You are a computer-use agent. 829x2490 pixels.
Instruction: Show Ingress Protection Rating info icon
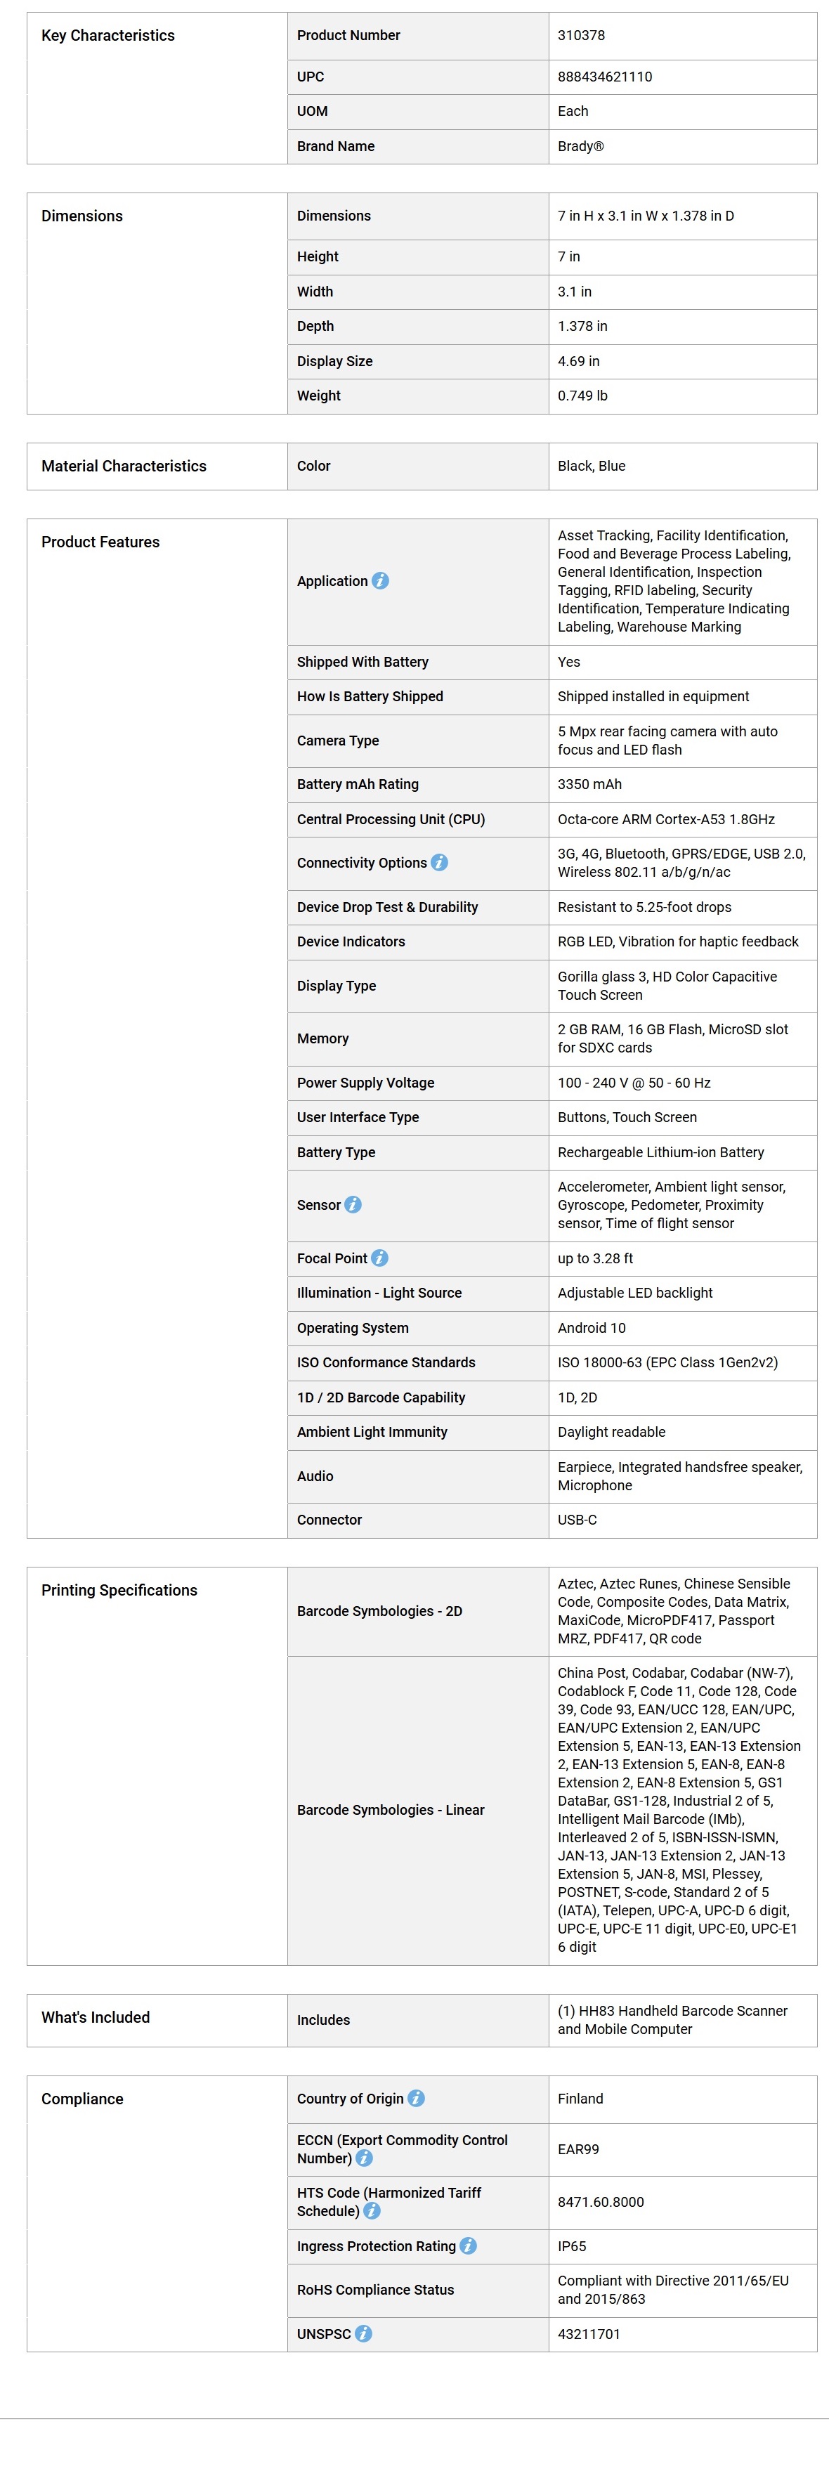(x=469, y=2245)
